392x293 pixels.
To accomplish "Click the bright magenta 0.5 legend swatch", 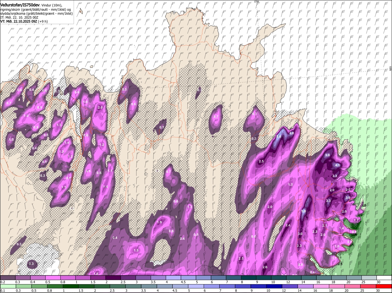I will point(53,277).
